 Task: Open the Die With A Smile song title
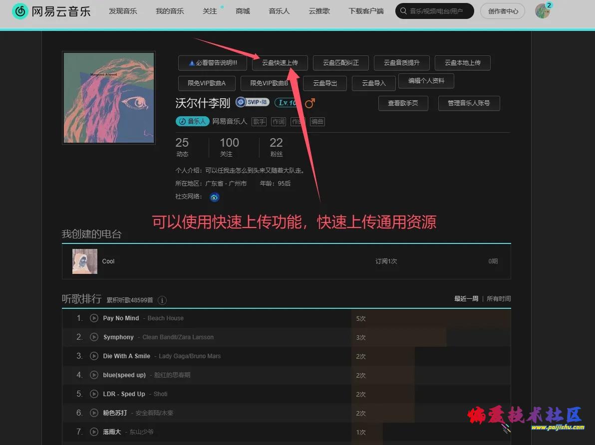point(127,356)
